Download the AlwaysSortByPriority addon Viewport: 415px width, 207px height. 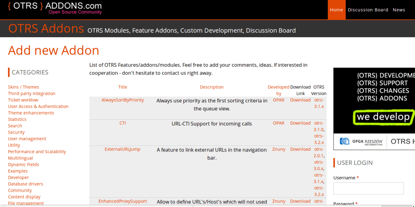coord(300,100)
